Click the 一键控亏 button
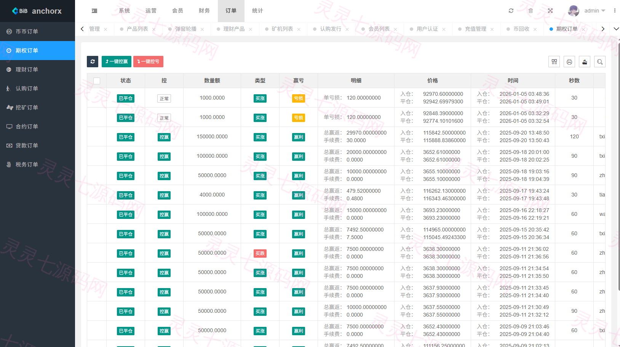 click(148, 62)
